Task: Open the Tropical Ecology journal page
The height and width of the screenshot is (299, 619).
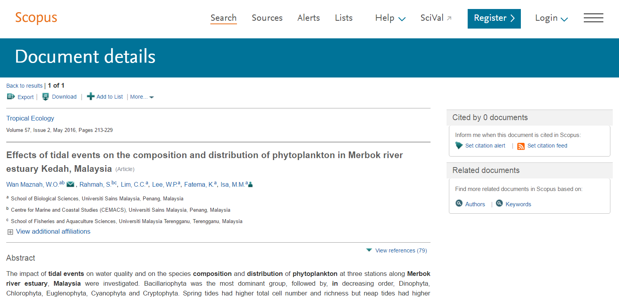Action: click(30, 118)
